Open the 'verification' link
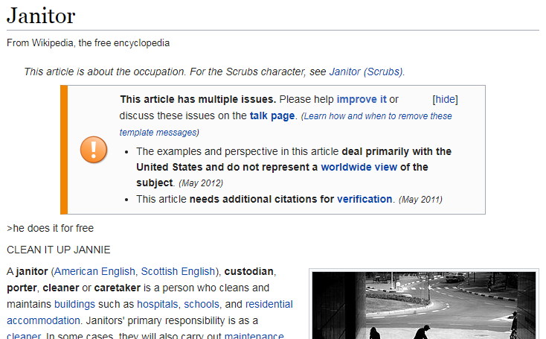Viewport: 546px width, 339px height. (364, 199)
